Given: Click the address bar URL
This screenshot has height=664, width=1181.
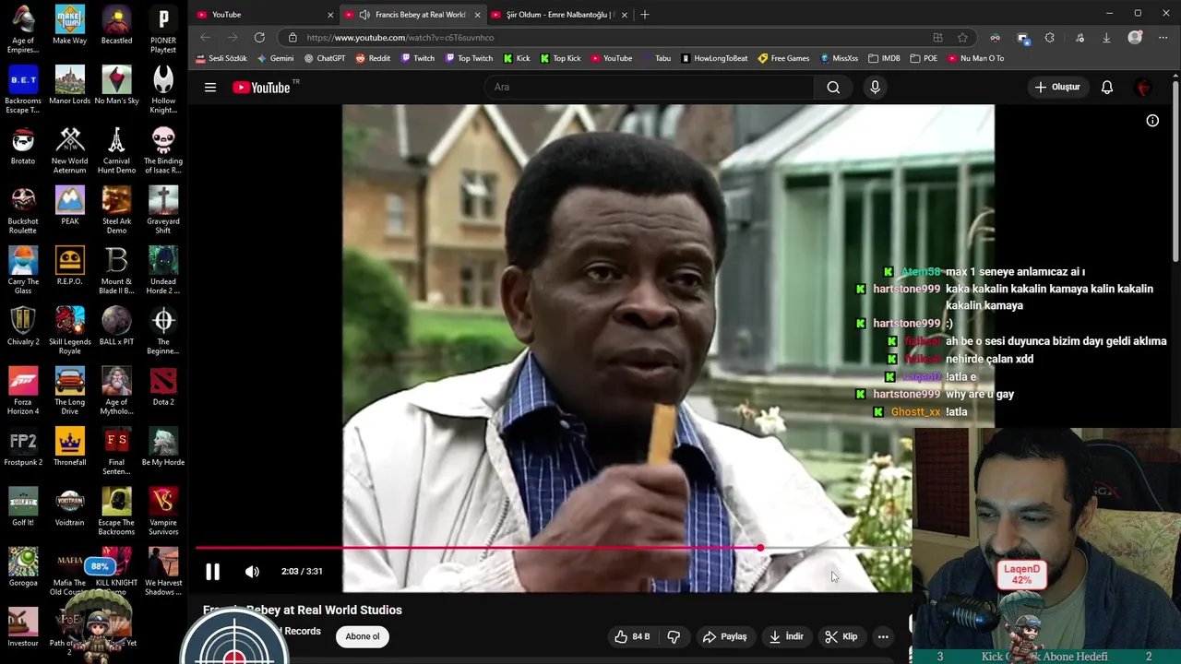Looking at the screenshot, I should click(x=400, y=38).
